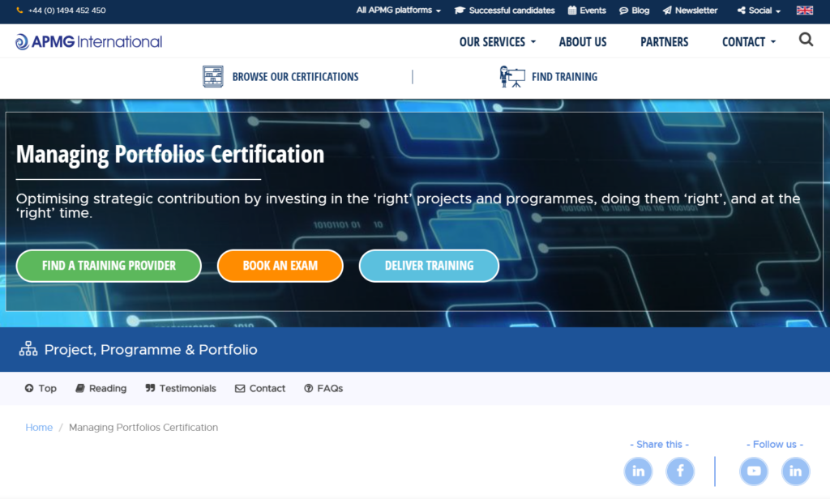Call +44 (0) 1494 452 450 link
The width and height of the screenshot is (830, 499).
66,11
